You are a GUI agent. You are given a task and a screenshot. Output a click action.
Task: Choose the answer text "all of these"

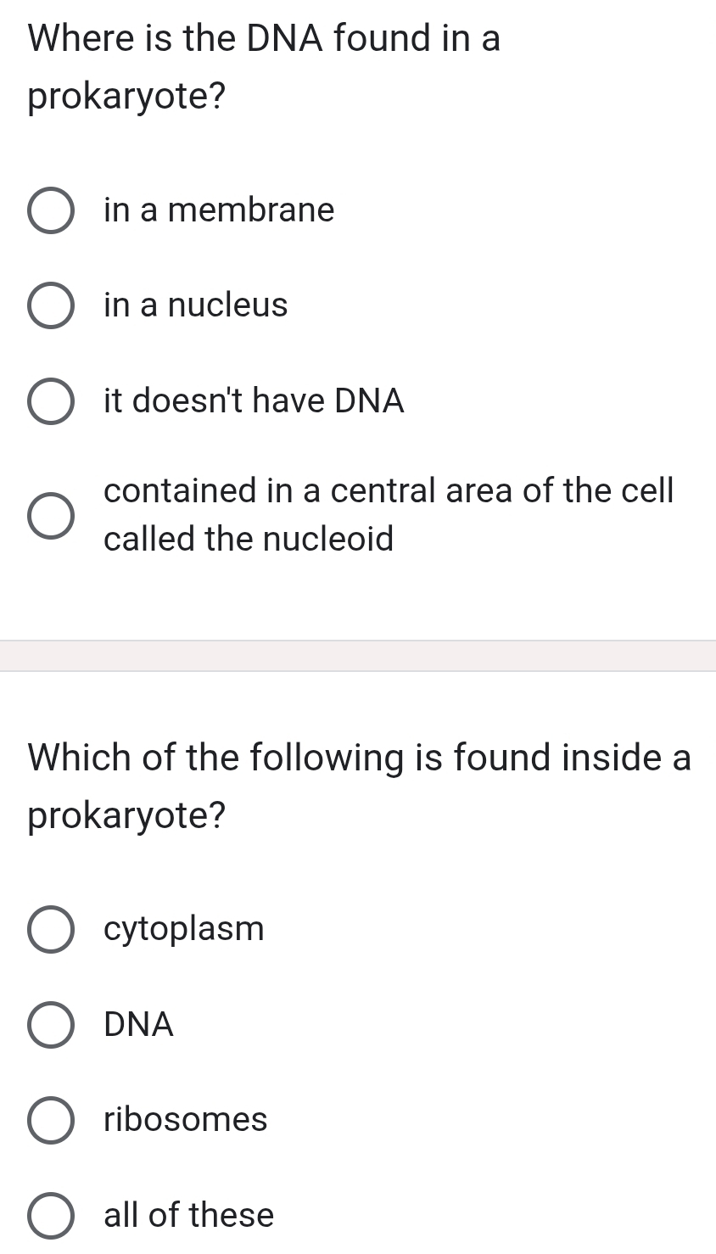pyautogui.click(x=187, y=1215)
